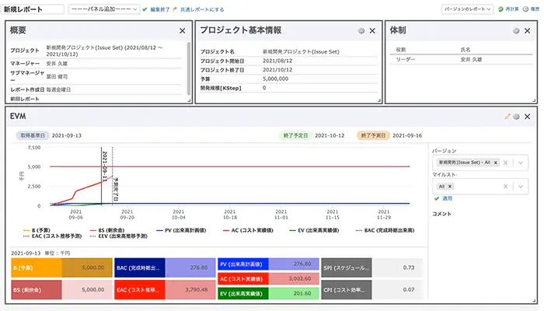The height and width of the screenshot is (311, 544).
Task: Click the 適用 apply link
Action: (x=447, y=198)
